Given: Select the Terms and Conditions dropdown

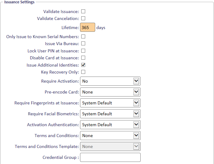Looking at the screenshot, I should coord(110,136).
